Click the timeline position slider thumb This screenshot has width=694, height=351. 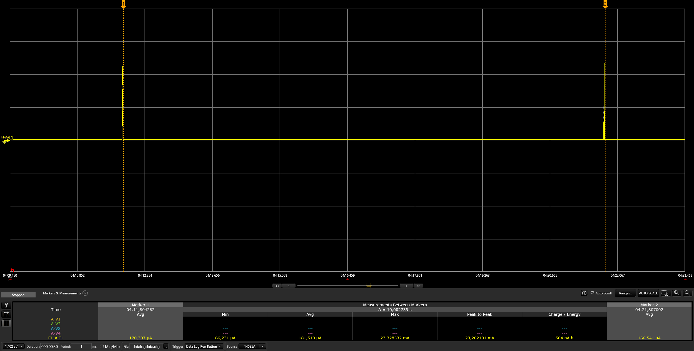[369, 286]
